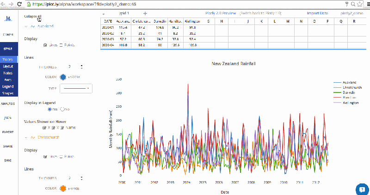Click Auckland thickness value field
Screen dimensions: 370x195
coord(70,67)
